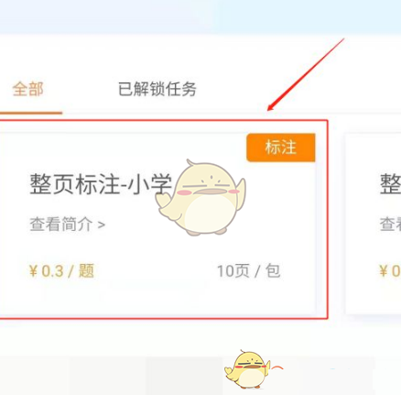Click the 10页/包 package label
The width and height of the screenshot is (401, 395).
[x=248, y=271]
